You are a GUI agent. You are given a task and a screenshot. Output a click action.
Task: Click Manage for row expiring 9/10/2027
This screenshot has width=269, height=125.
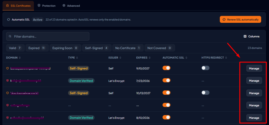254,68
